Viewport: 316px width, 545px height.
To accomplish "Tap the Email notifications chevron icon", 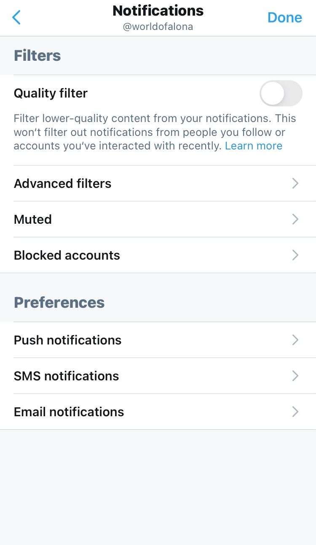I will coord(295,412).
